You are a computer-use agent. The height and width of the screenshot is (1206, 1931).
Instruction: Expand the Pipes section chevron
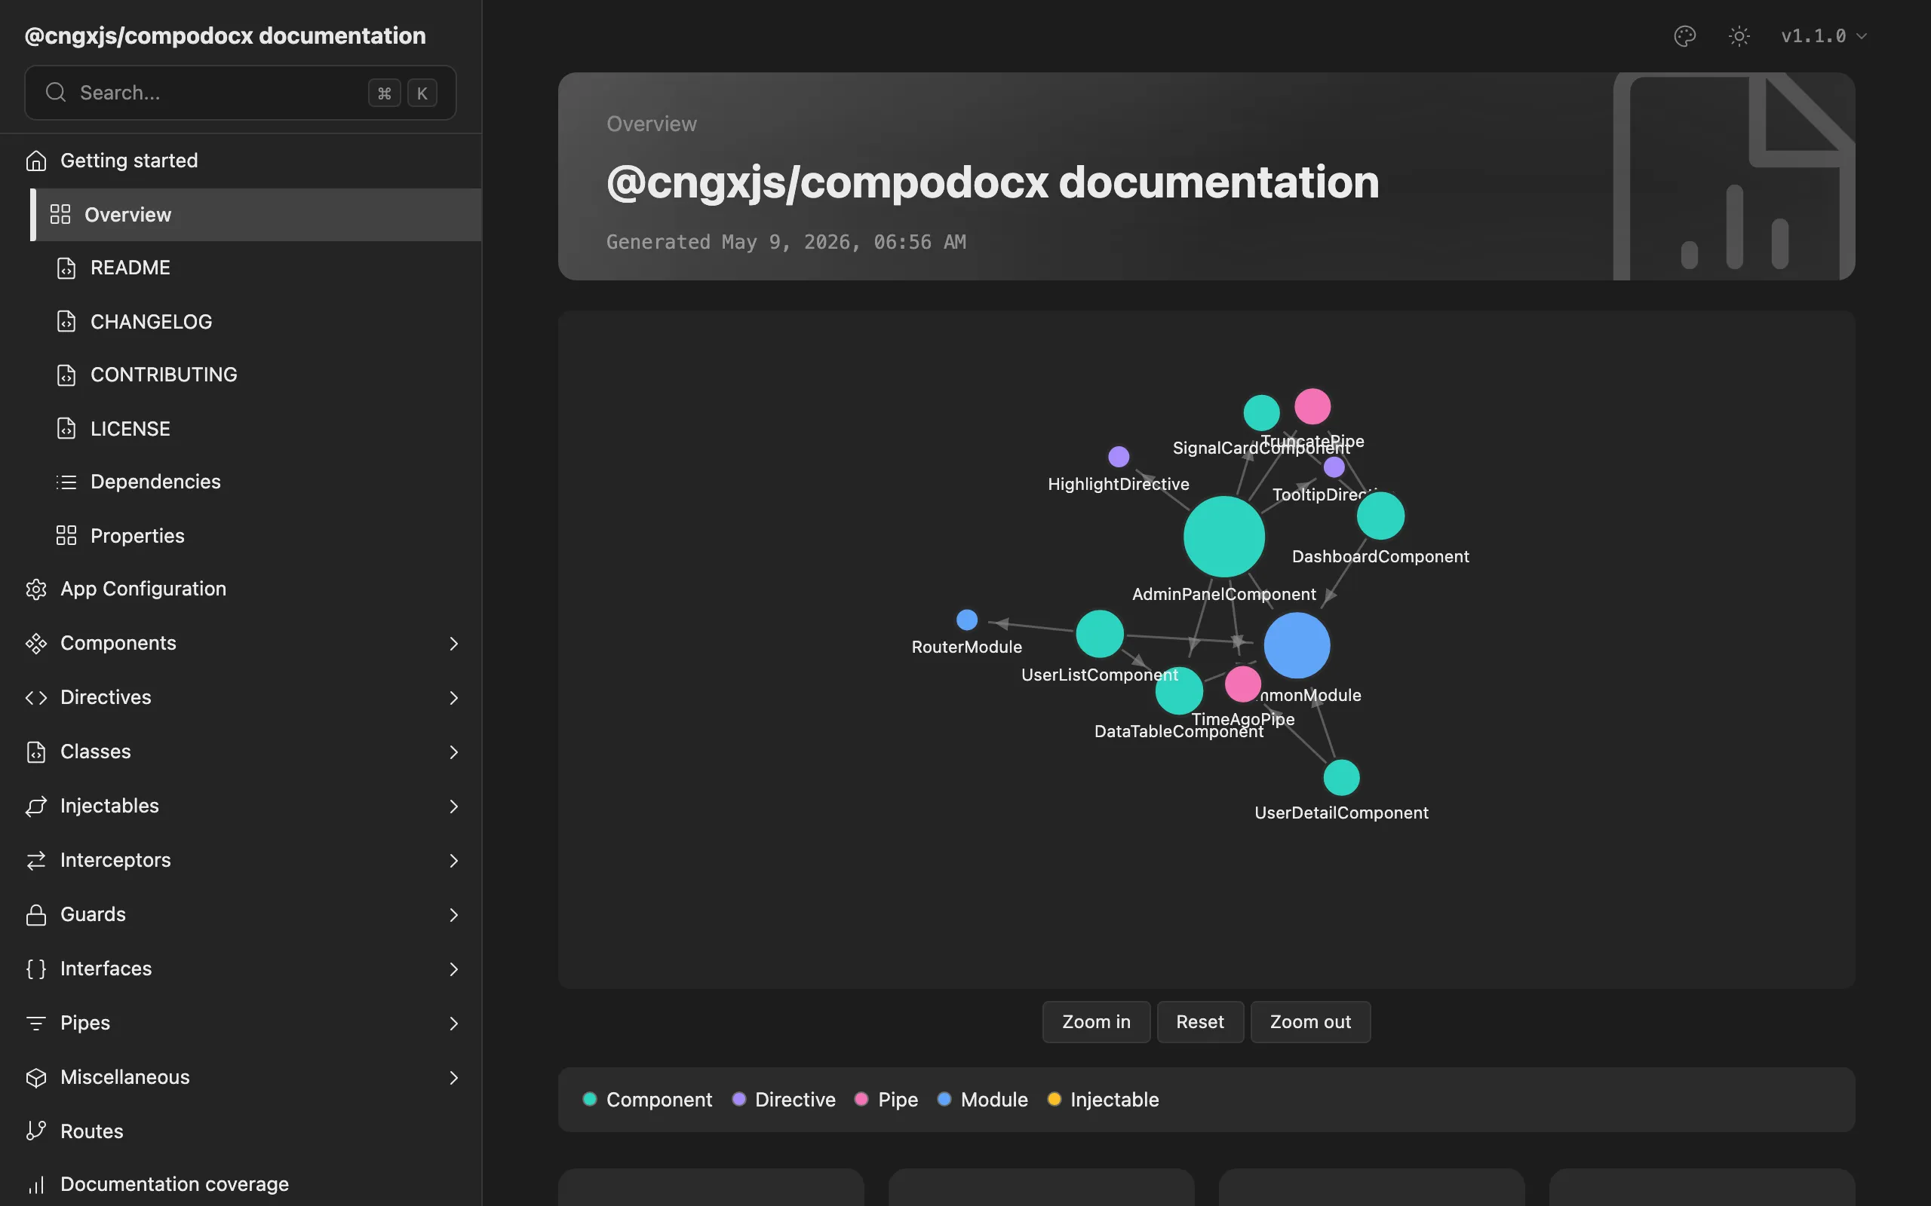pyautogui.click(x=453, y=1023)
